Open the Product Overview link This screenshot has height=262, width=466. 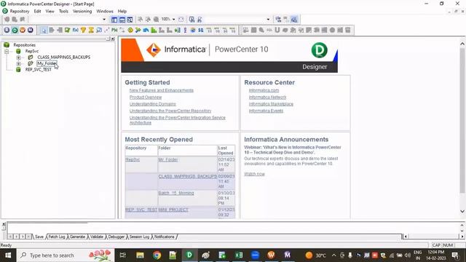point(146,97)
